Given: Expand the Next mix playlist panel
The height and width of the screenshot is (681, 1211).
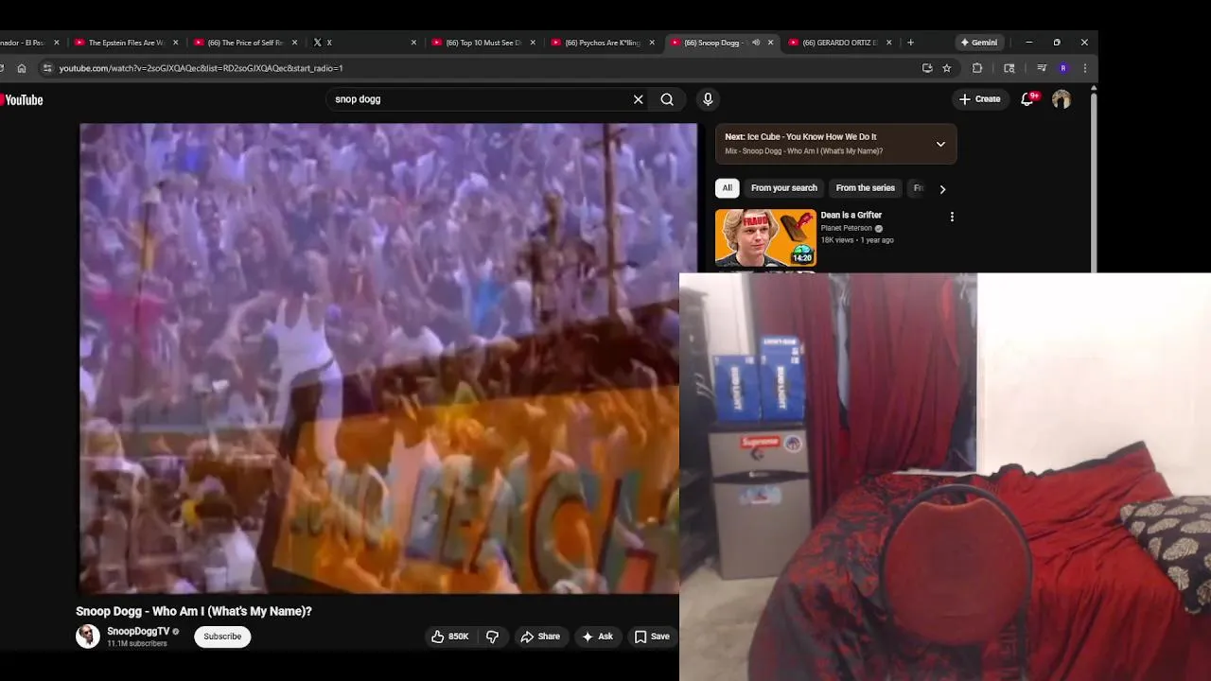Looking at the screenshot, I should [940, 144].
